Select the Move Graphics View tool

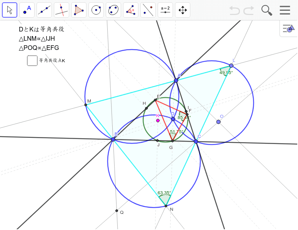coord(183,10)
